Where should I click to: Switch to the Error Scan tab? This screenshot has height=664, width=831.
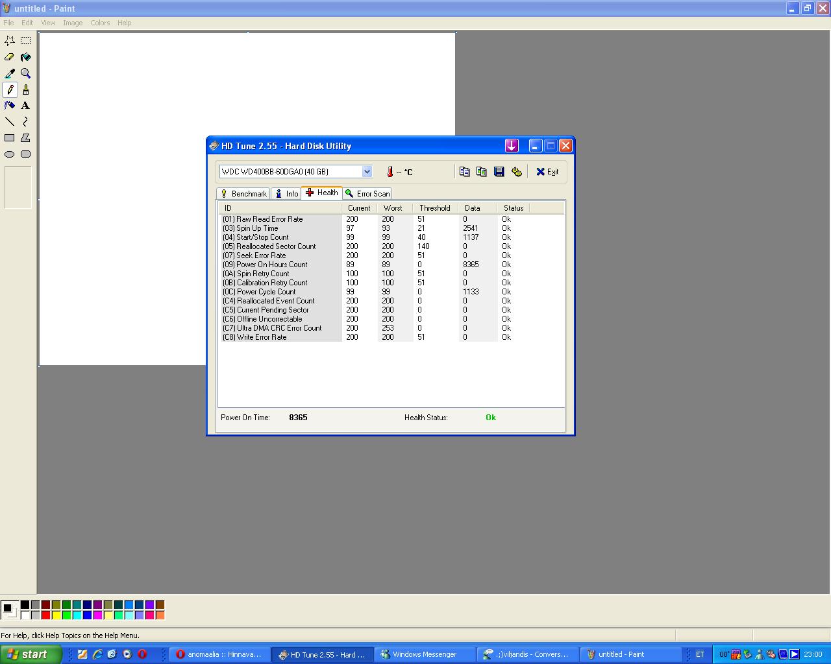(x=367, y=194)
